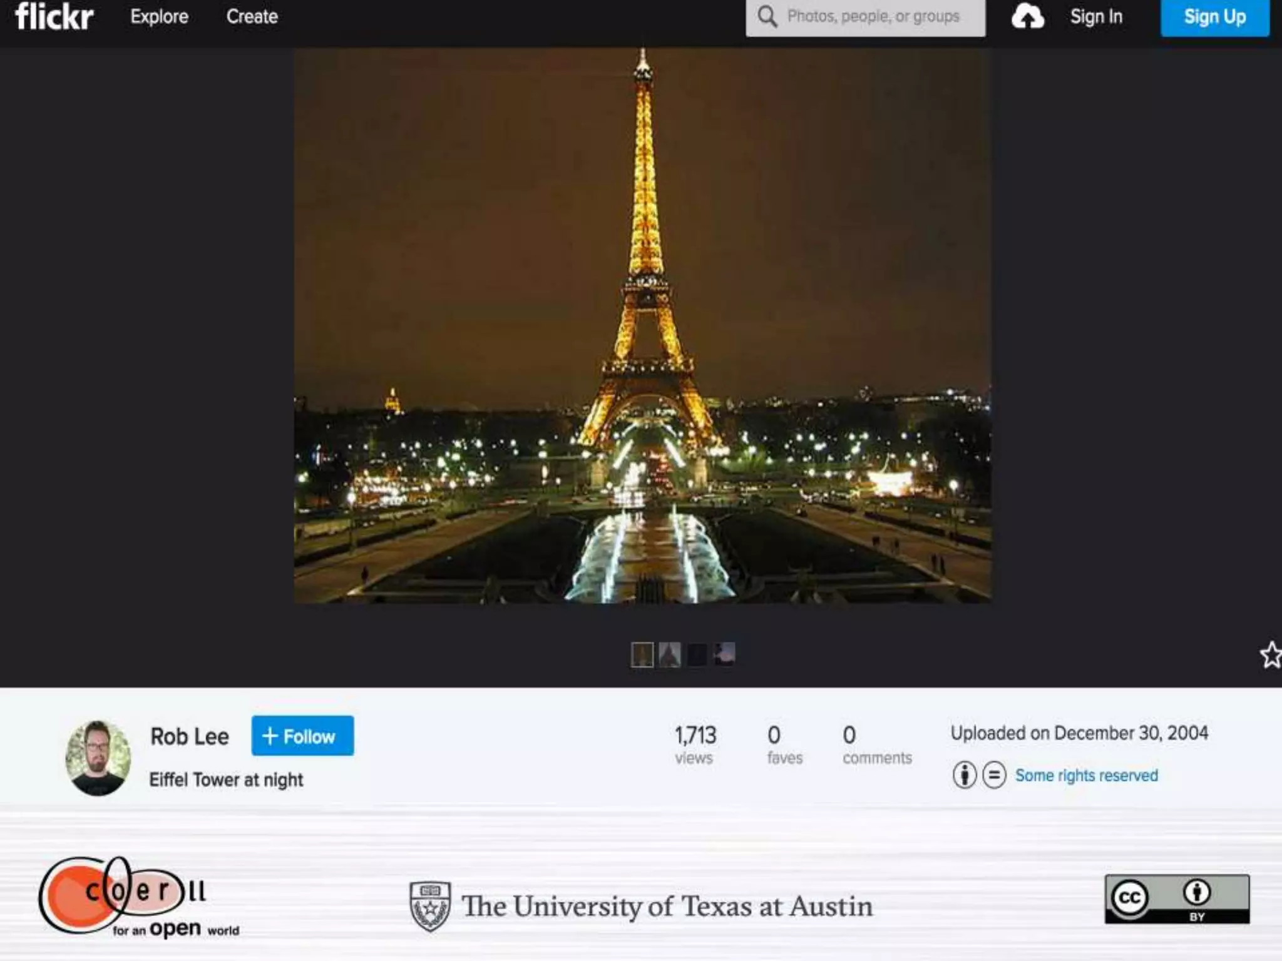Select the last photostream thumbnail

(724, 655)
